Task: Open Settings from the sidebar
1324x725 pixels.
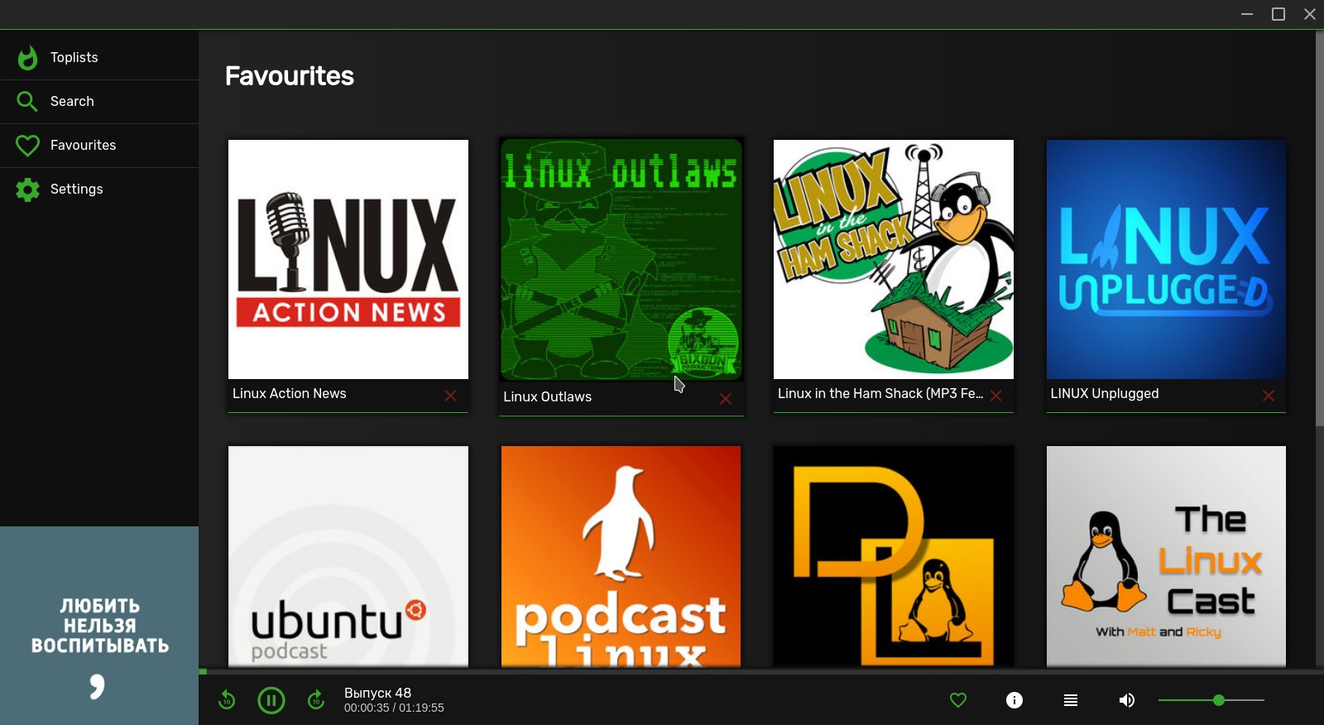Action: (x=99, y=190)
